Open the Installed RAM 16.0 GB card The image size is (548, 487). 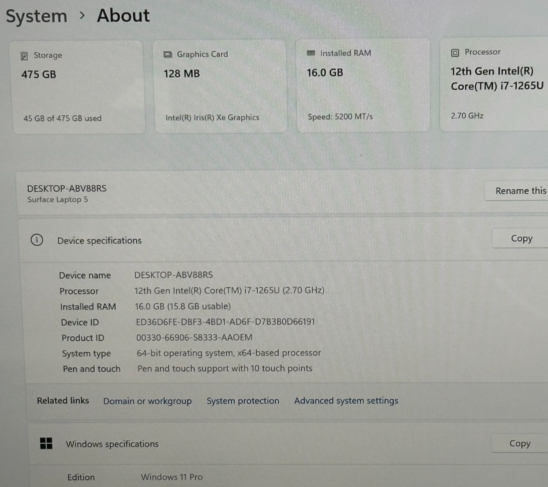coord(363,85)
